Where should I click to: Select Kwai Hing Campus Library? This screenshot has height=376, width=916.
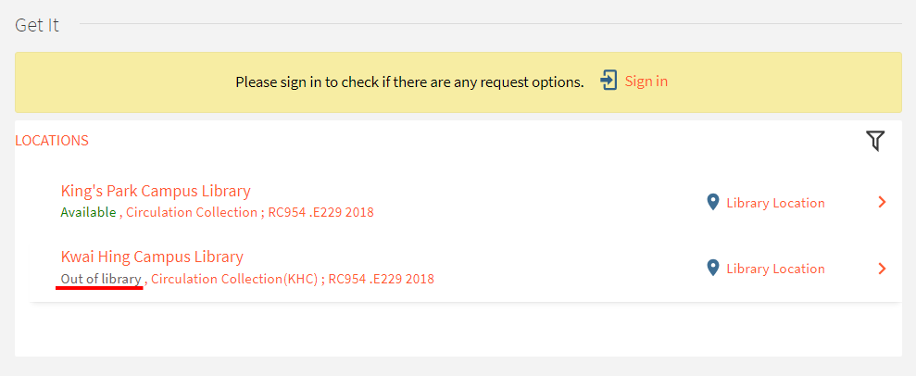tap(152, 257)
